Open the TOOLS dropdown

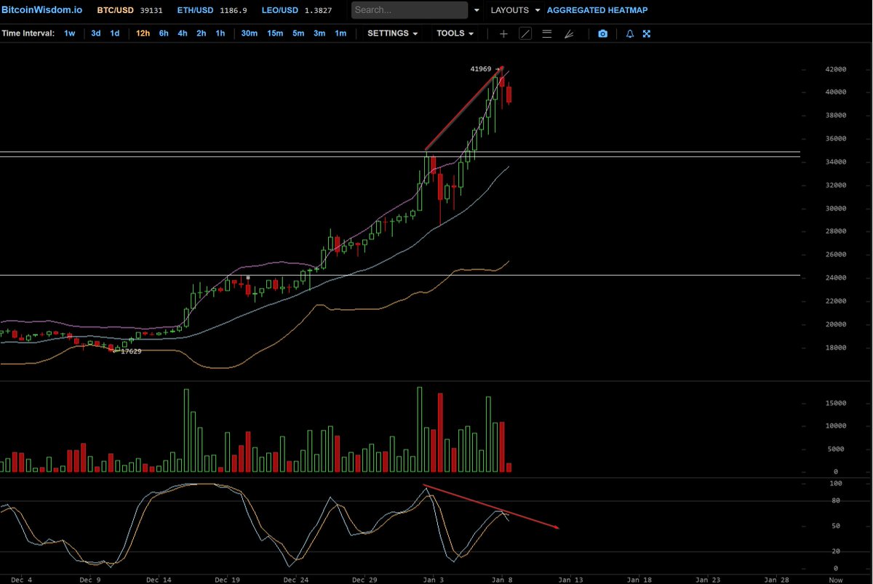tap(455, 33)
